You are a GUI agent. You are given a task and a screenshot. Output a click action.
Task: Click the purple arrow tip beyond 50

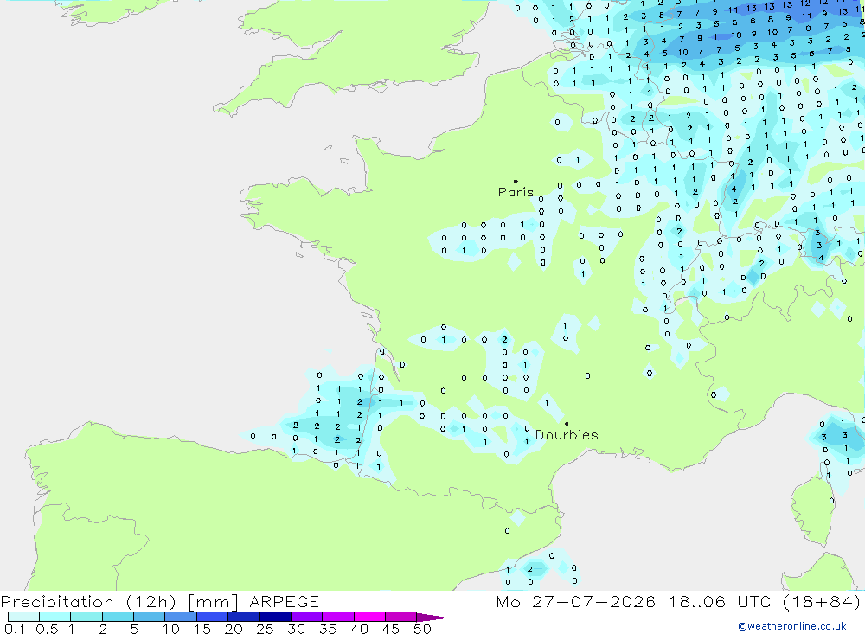click(432, 617)
